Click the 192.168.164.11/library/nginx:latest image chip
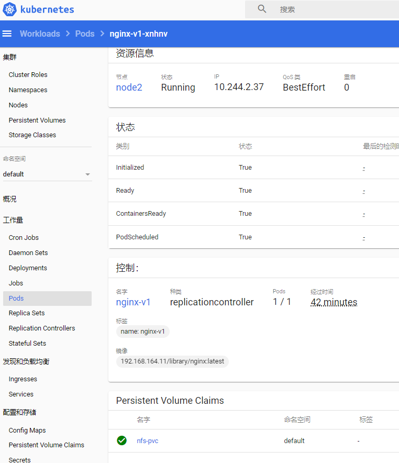 172,361
